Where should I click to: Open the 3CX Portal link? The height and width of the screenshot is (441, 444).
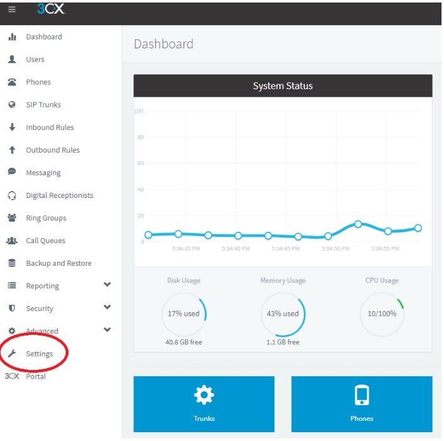click(x=35, y=376)
